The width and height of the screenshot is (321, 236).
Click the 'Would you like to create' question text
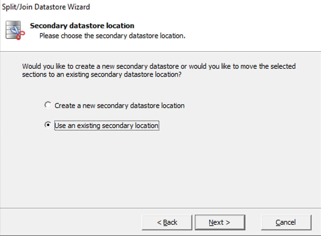tap(159, 70)
